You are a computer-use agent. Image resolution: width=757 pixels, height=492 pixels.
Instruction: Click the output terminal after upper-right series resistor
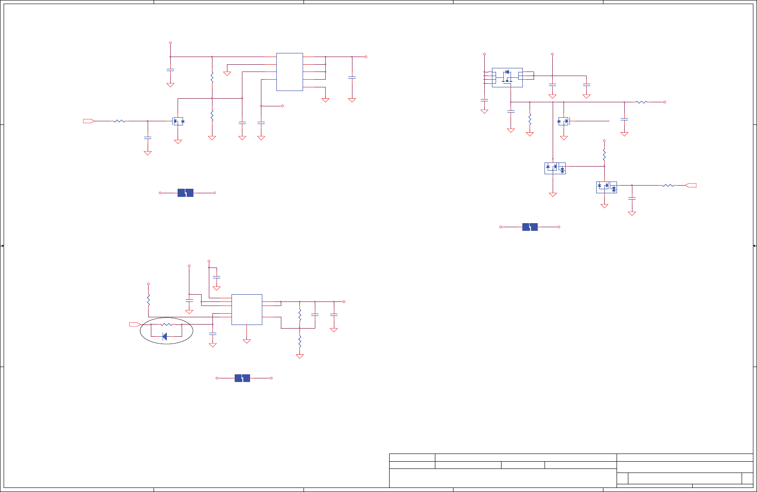pyautogui.click(x=665, y=102)
